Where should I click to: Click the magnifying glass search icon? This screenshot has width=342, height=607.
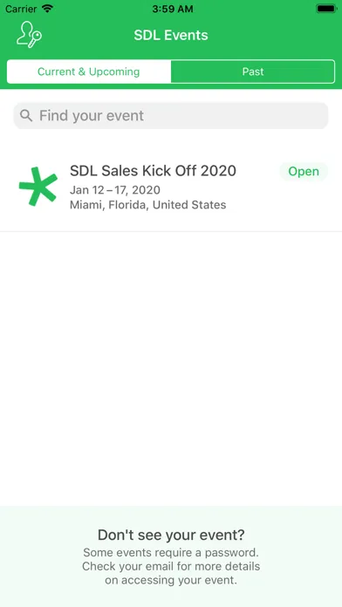(26, 115)
